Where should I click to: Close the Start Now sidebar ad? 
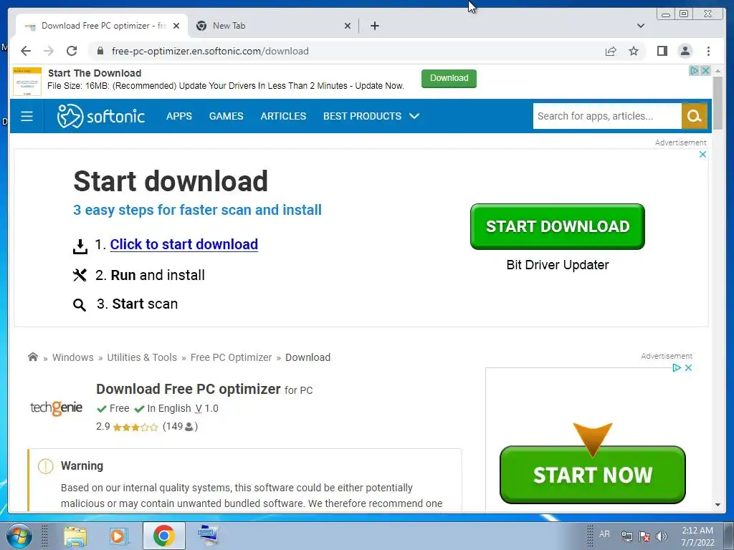(688, 367)
